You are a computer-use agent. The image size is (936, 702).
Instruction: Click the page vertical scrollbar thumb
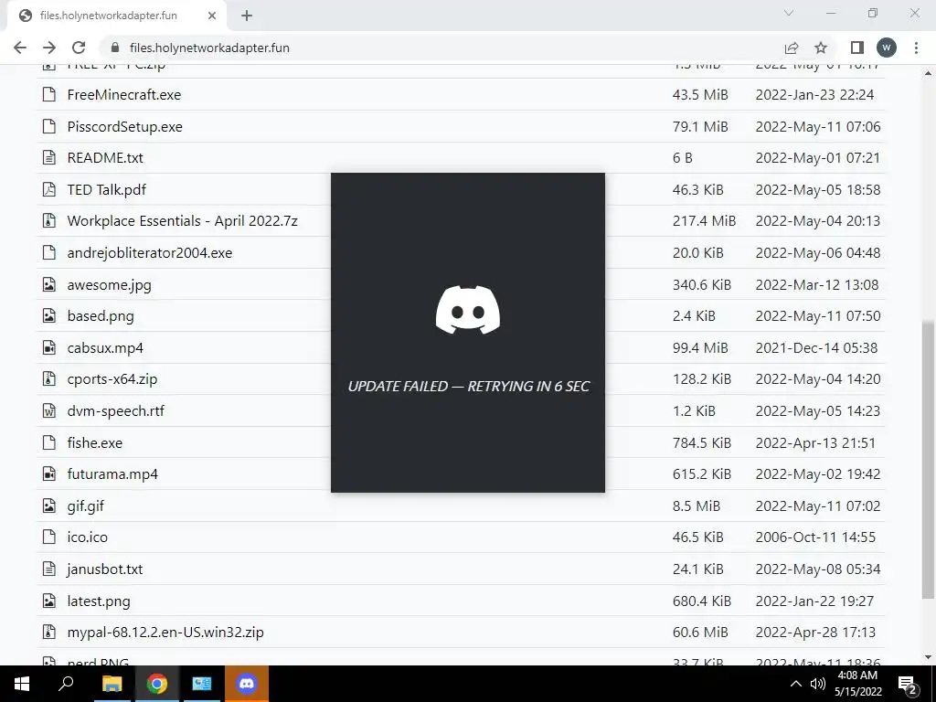pos(928,460)
